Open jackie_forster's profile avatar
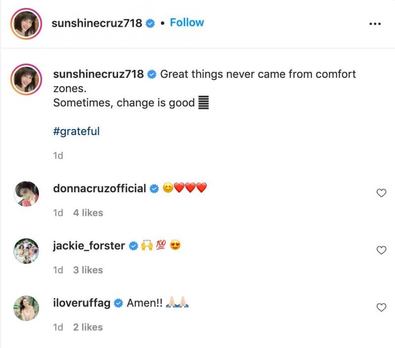Viewport: 395px width, 348px height. coord(26,251)
